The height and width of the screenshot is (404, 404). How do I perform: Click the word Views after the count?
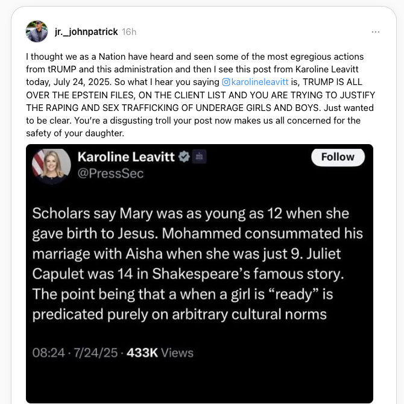[x=177, y=353]
